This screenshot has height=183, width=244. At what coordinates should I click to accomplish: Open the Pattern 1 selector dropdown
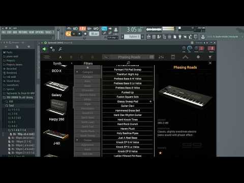133,37
